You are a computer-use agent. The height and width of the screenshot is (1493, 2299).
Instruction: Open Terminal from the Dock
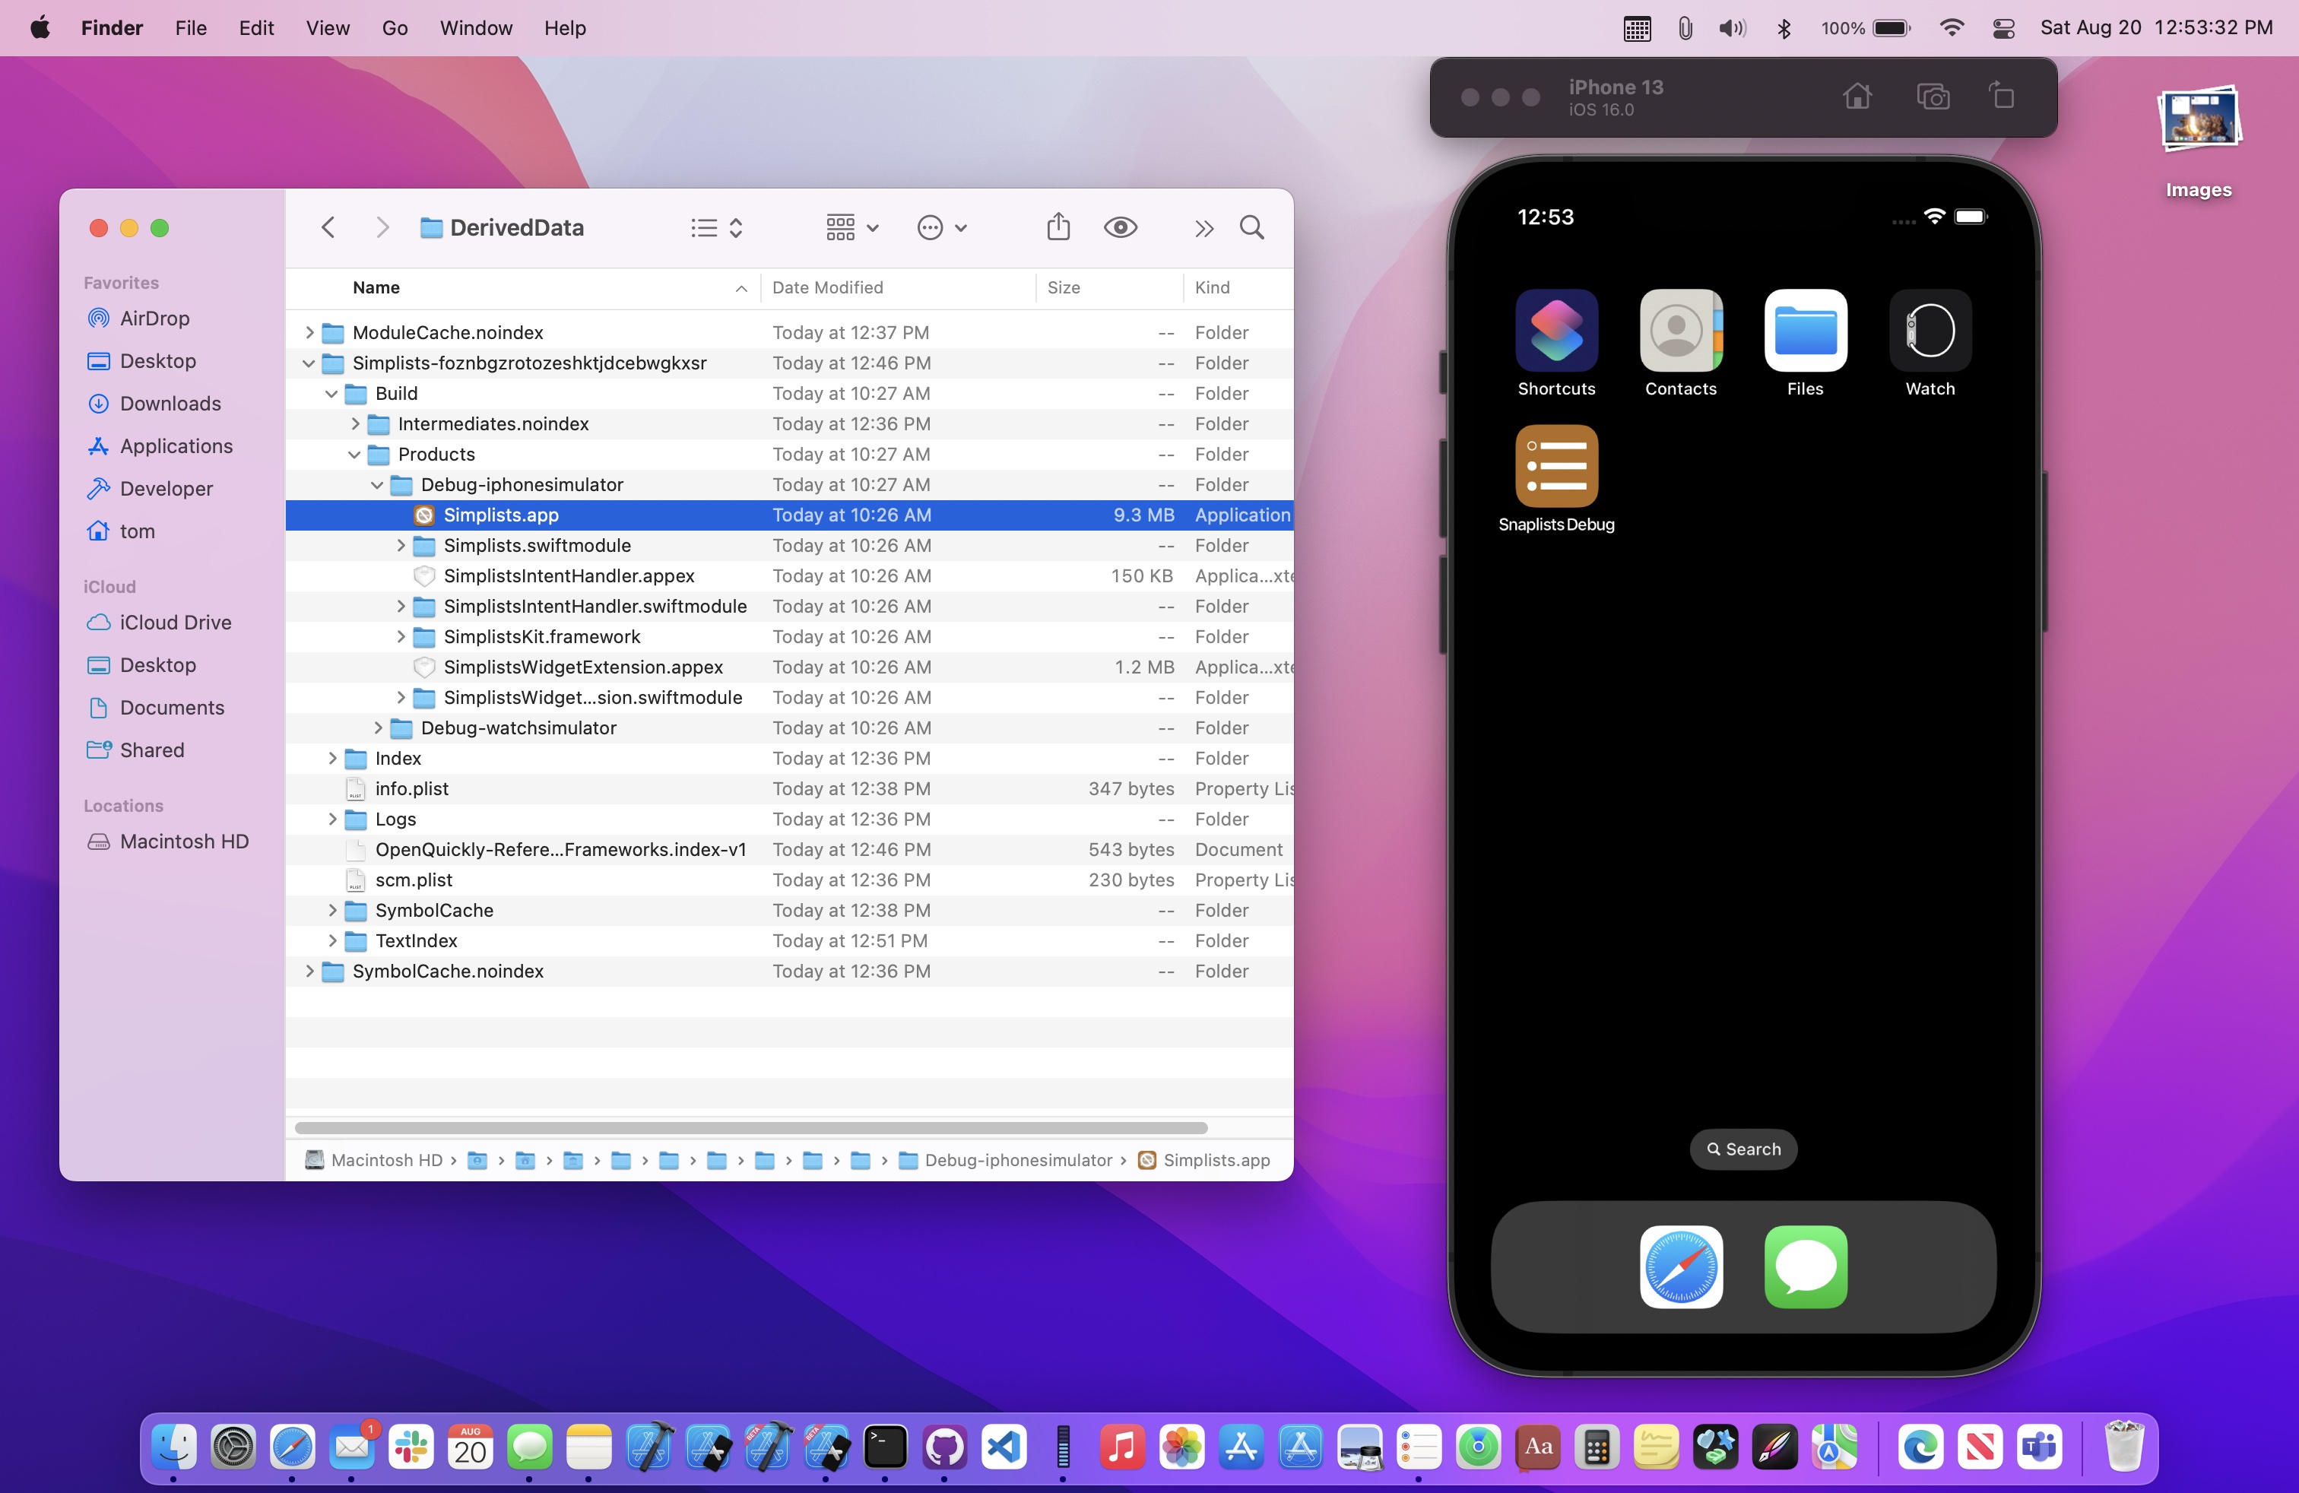click(x=885, y=1447)
